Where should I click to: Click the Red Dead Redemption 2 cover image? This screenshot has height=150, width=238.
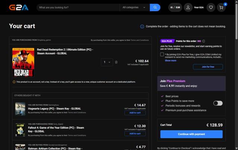tap(23, 62)
